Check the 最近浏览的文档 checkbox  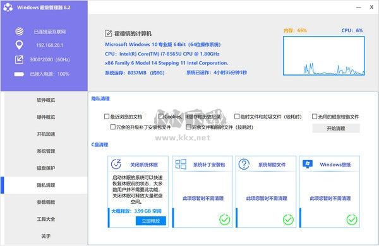click(107, 117)
